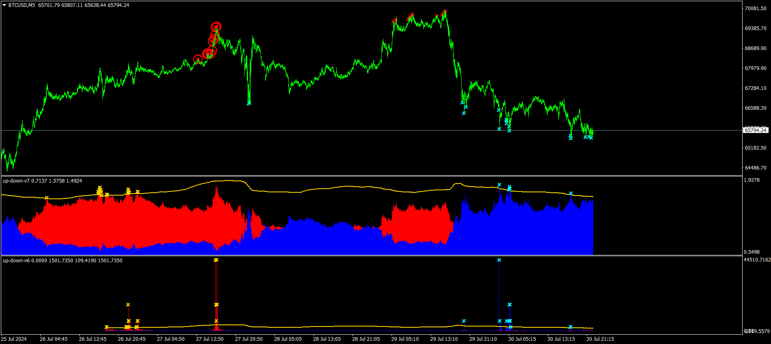Click the 29 Jul 05:10 time label
771x344 pixels.
click(x=405, y=339)
